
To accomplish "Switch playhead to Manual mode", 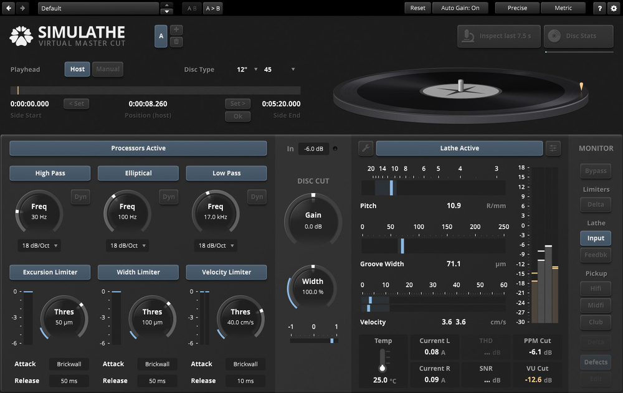I will click(108, 69).
